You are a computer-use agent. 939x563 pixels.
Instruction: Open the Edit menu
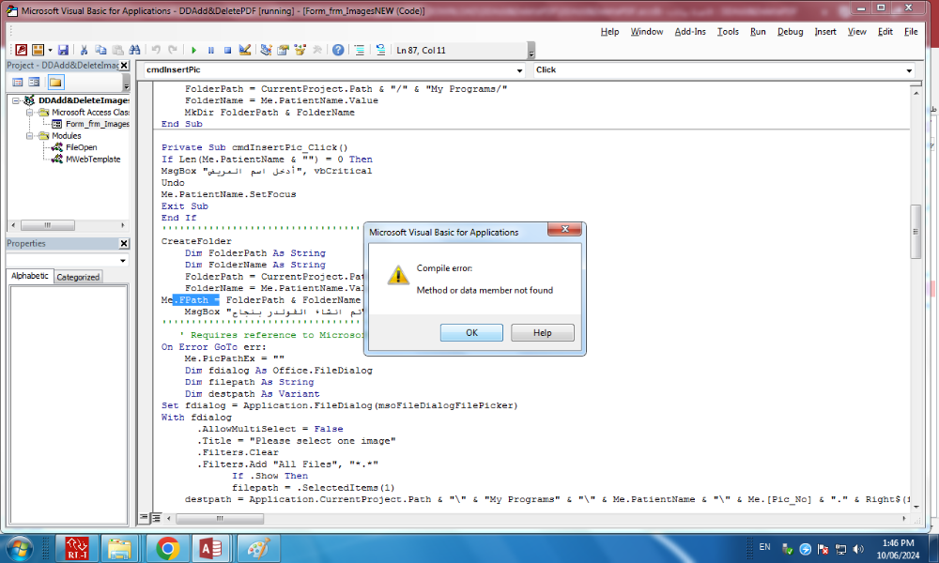click(x=885, y=32)
